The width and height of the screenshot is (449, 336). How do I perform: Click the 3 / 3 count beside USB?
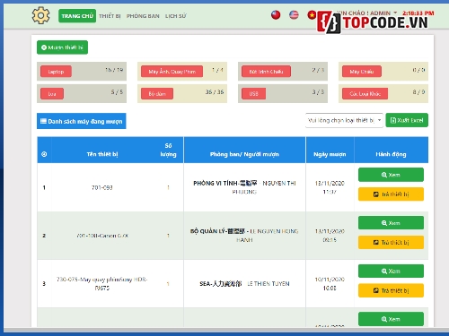[x=318, y=92]
